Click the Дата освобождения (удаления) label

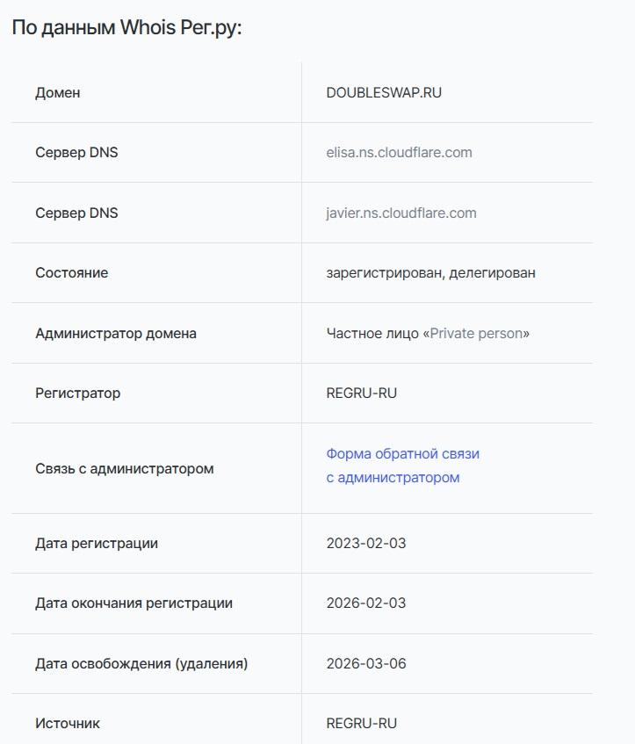pos(141,664)
